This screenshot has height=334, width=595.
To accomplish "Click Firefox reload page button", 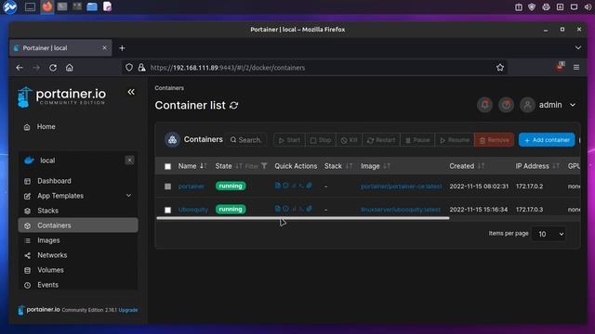I will (53, 68).
